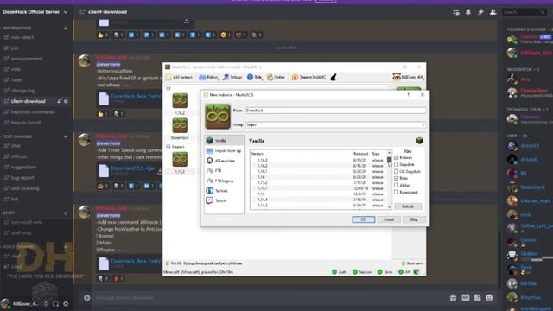Screen dimensions: 553x311
Task: Open the gift icon in message bar
Action: (x=453, y=298)
